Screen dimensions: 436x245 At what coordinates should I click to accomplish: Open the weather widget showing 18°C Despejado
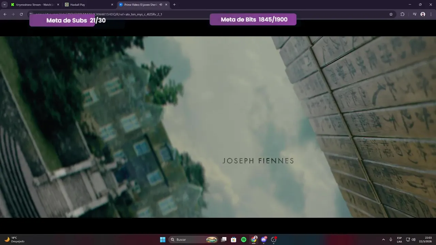(x=15, y=240)
